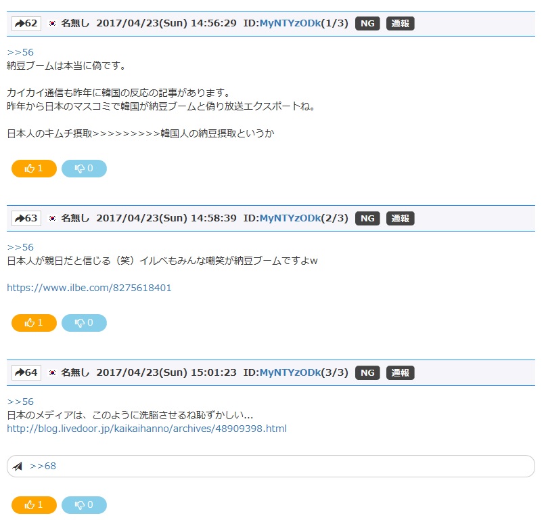
Task: Open the blog.livedoor.jp kaikaihanno link
Action: click(x=147, y=429)
